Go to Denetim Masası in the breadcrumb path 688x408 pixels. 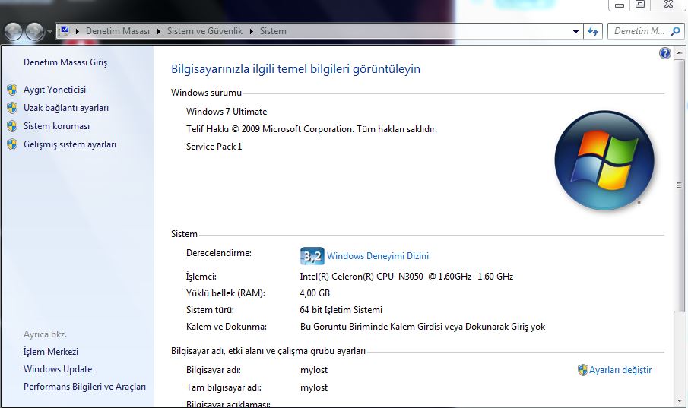117,31
